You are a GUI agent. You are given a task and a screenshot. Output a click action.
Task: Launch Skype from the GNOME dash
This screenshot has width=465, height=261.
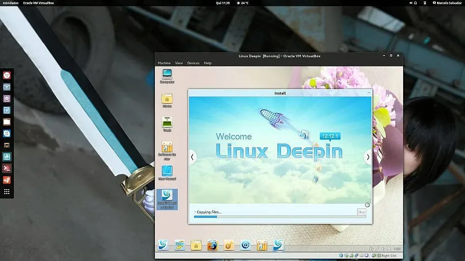point(7,134)
